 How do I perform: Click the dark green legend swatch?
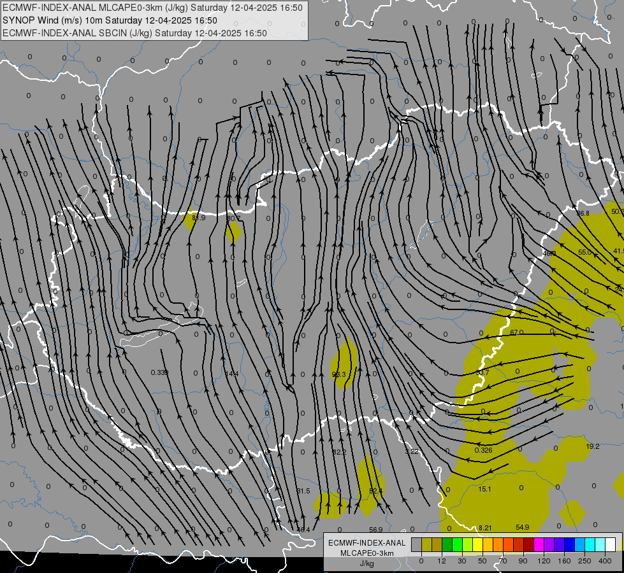coord(447,544)
